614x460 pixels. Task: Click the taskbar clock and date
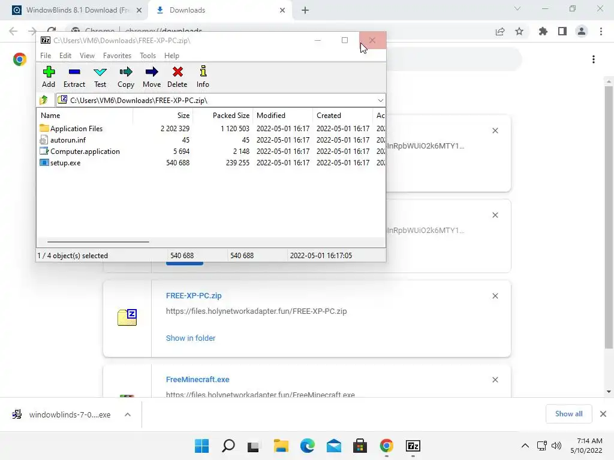click(x=588, y=446)
